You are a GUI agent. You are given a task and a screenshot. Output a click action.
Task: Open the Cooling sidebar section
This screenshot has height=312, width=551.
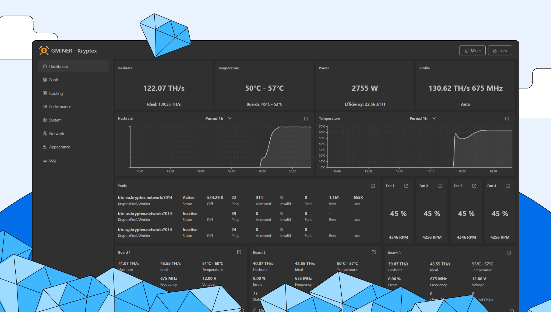(56, 93)
